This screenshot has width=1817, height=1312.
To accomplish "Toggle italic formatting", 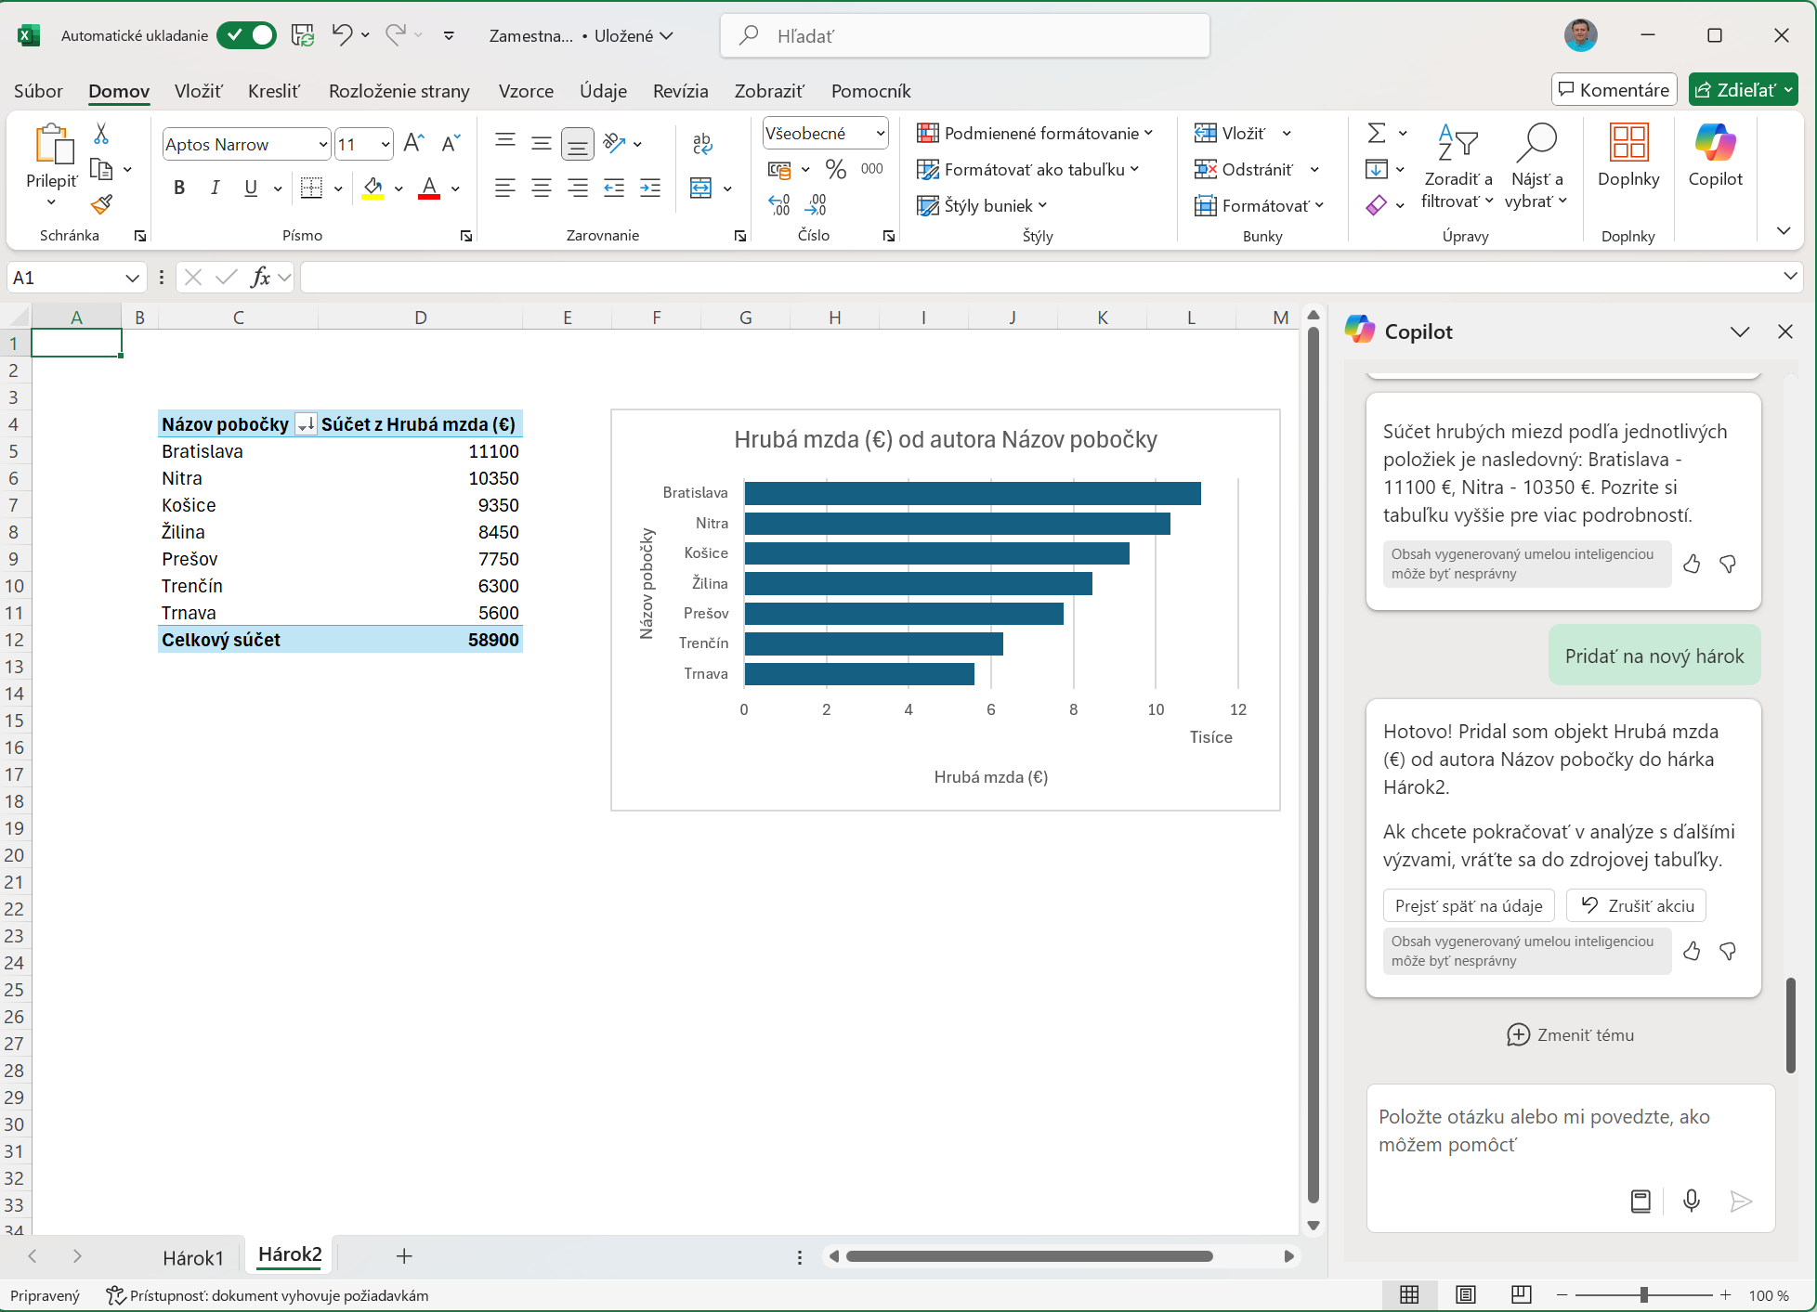I will pos(215,188).
